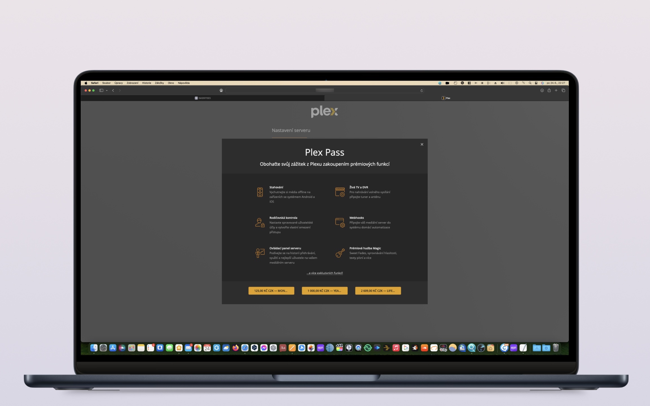The width and height of the screenshot is (650, 406).
Task: Show Safari downloads icon
Action: (542, 91)
